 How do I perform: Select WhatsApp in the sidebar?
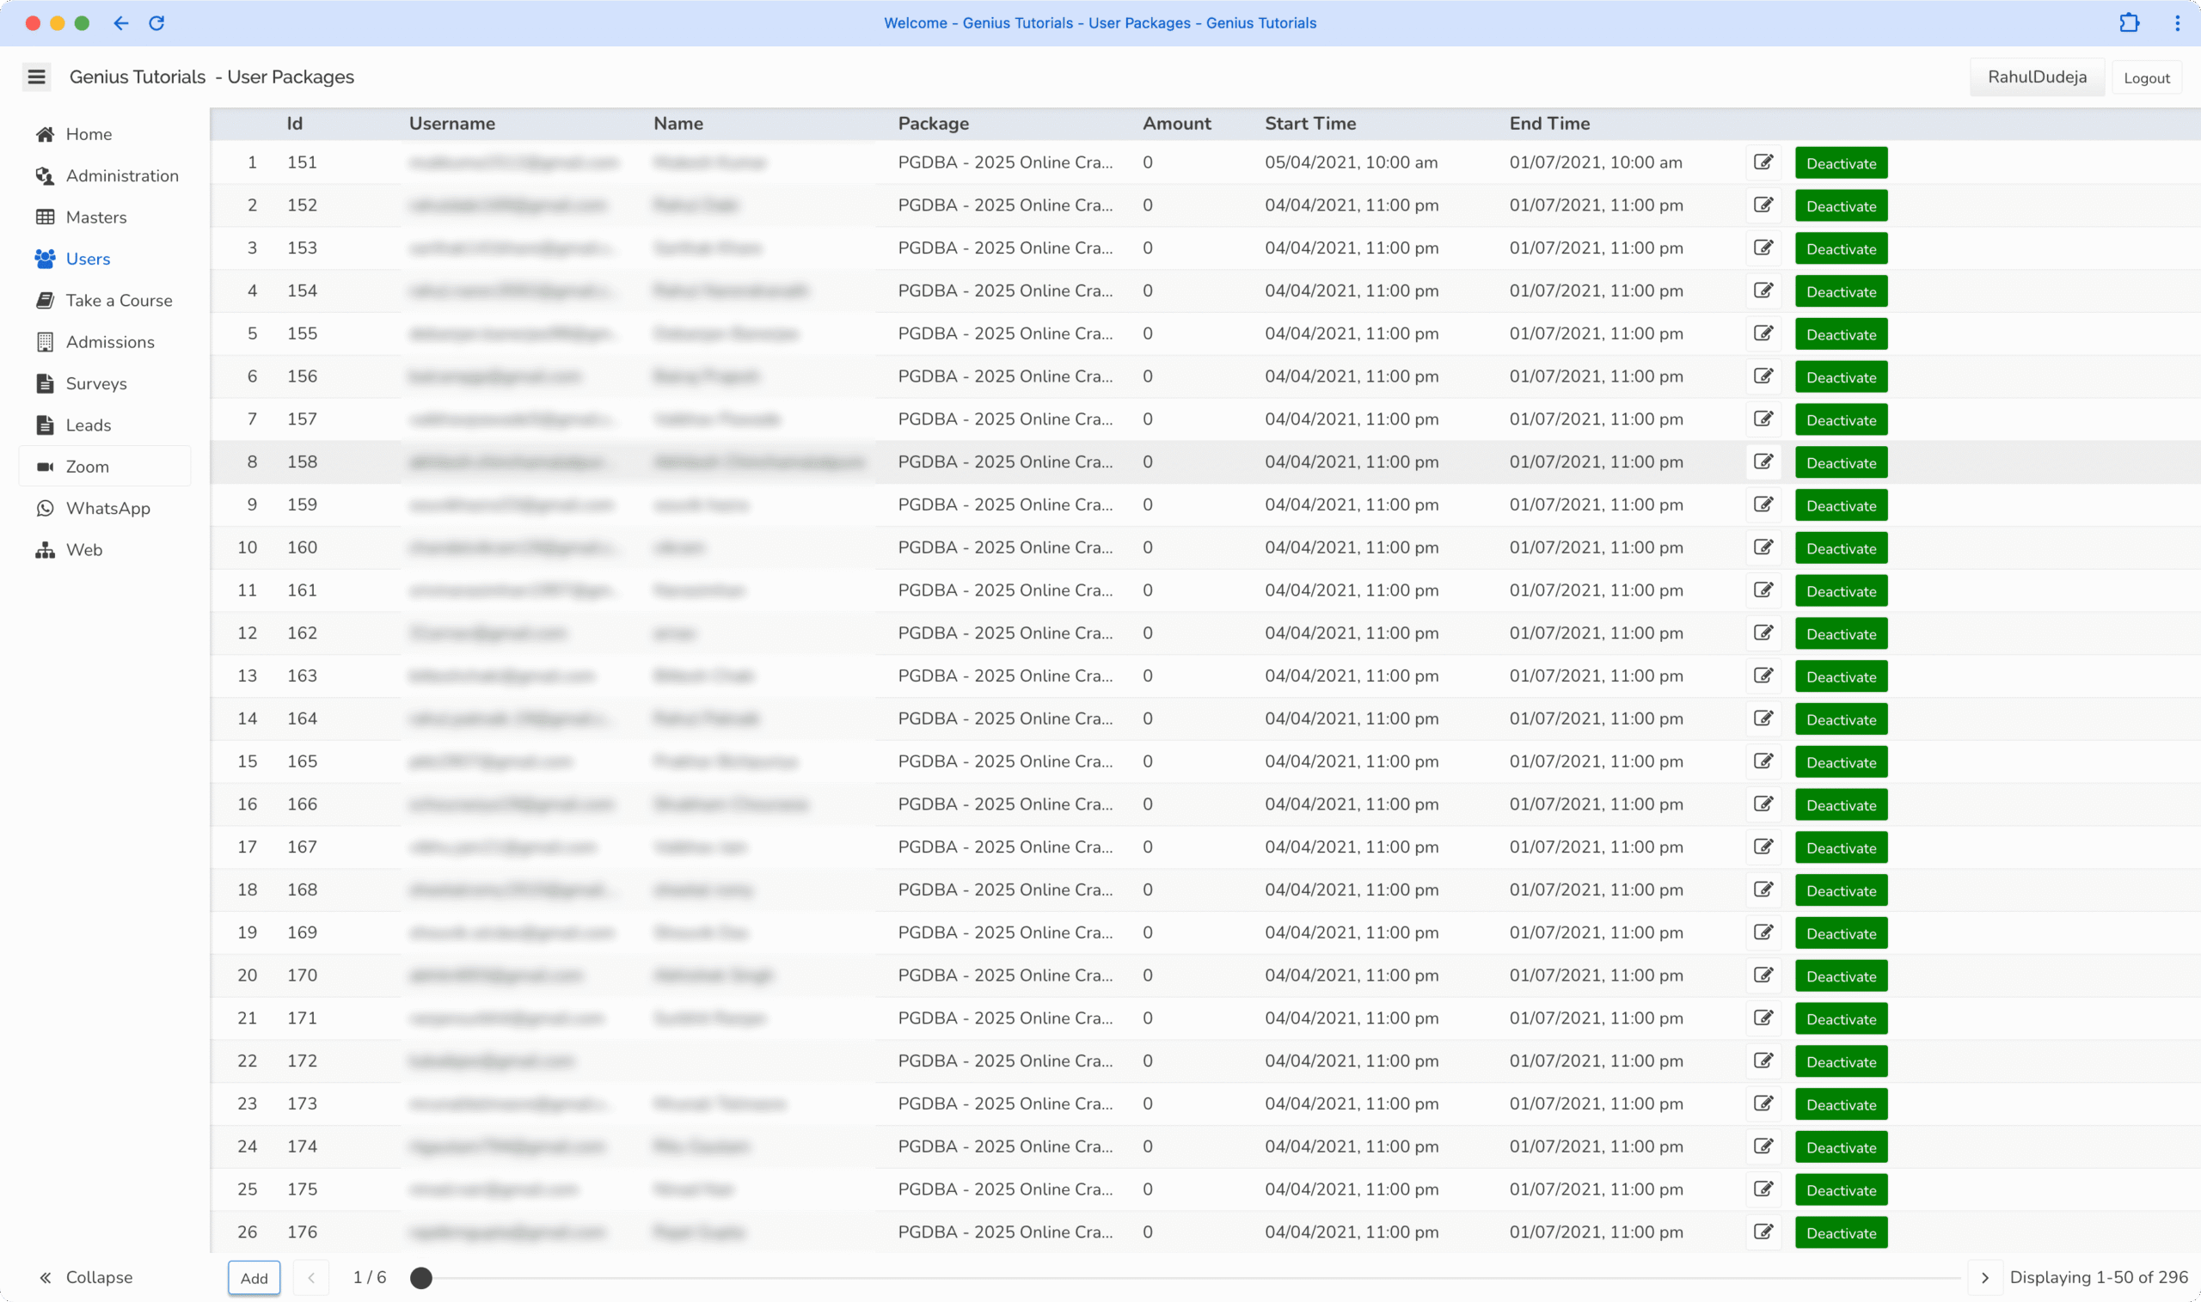[x=108, y=508]
